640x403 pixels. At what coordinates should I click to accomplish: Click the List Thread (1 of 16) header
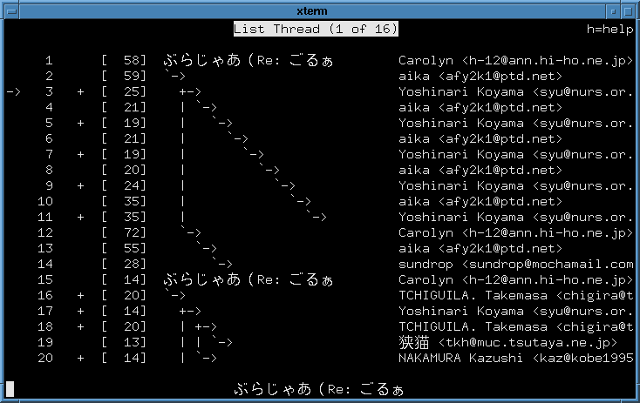click(316, 30)
